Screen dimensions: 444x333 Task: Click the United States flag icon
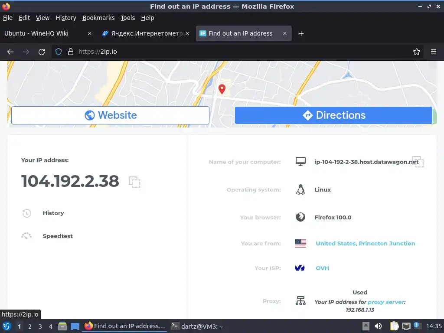coord(300,243)
